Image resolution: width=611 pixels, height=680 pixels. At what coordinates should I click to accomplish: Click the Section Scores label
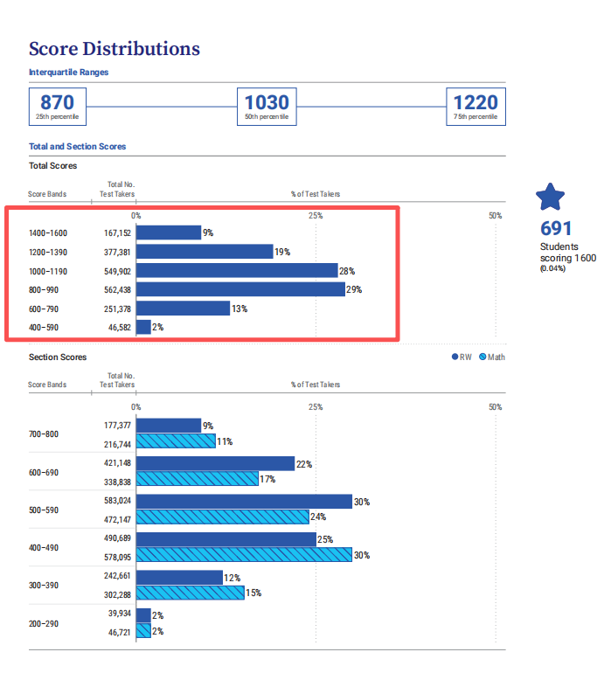tap(58, 357)
